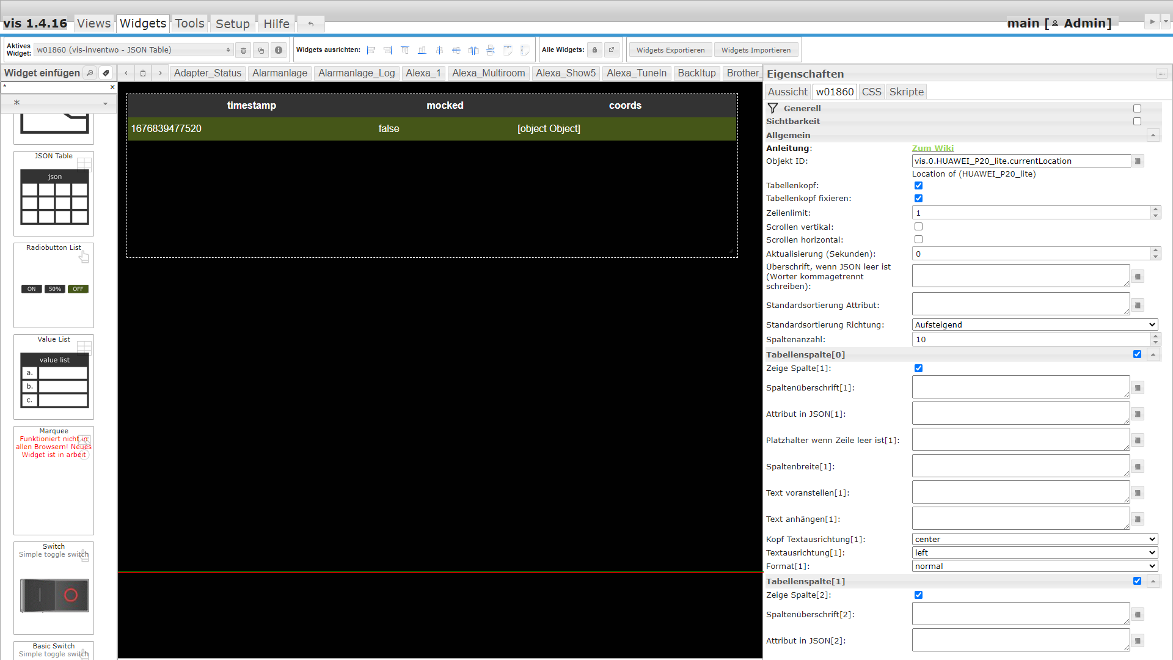Click the widget search magnifier icon
This screenshot has width=1173, height=660.
click(90, 73)
